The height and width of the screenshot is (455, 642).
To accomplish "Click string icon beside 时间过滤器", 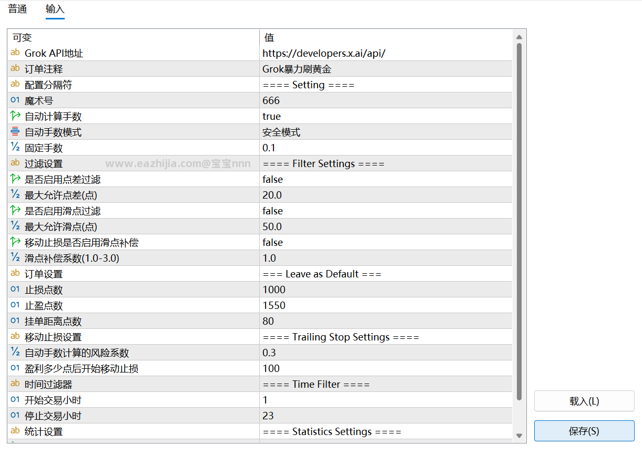I will 15,384.
